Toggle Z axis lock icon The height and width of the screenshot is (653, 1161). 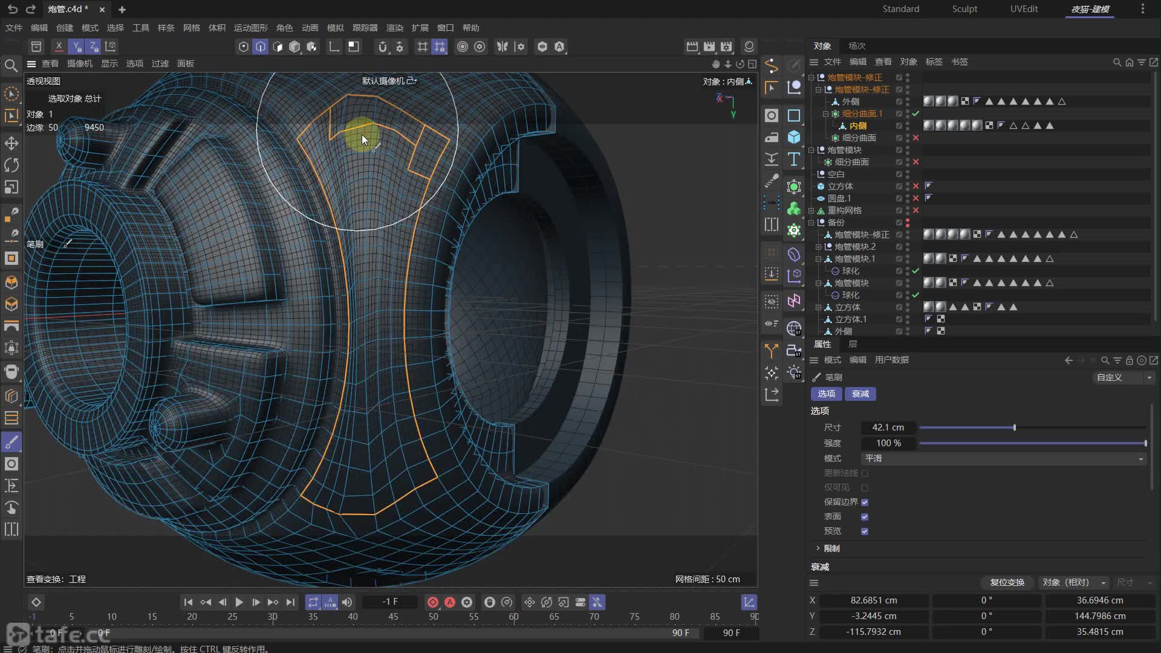pos(93,46)
